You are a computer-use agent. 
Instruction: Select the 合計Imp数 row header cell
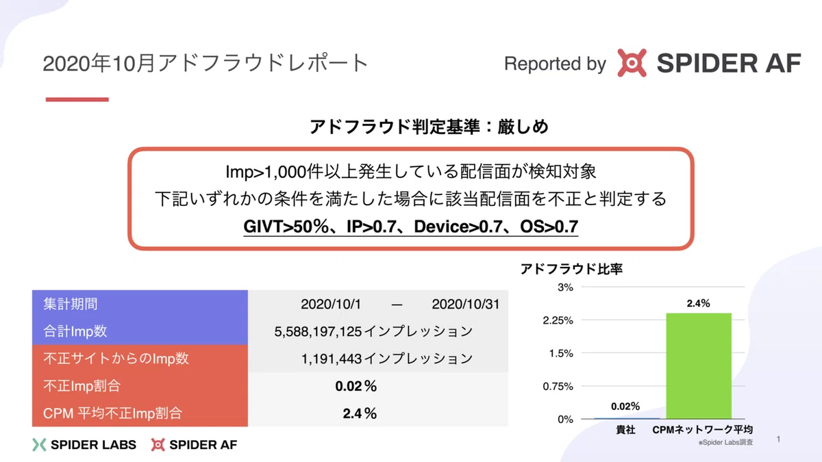click(140, 331)
